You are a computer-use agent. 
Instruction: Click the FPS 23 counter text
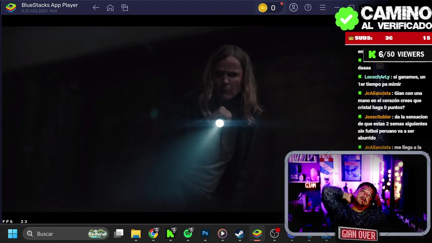click(x=15, y=221)
